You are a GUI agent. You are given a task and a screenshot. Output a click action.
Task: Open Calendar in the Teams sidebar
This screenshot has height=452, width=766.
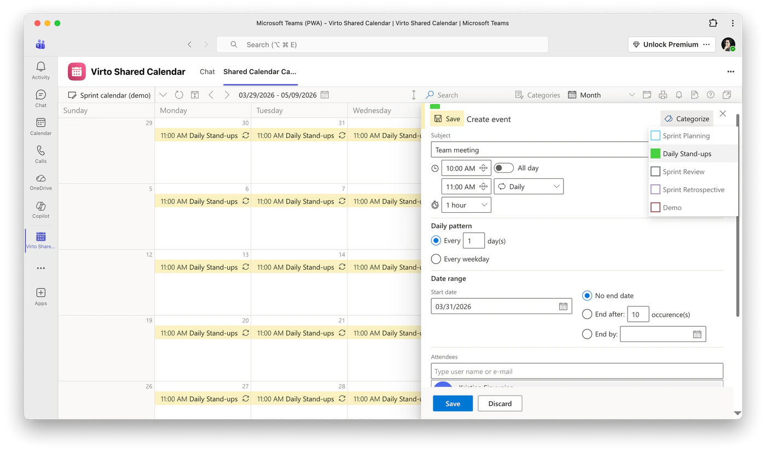tap(40, 126)
